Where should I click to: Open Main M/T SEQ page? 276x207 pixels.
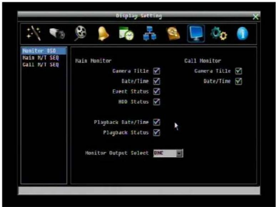point(41,58)
